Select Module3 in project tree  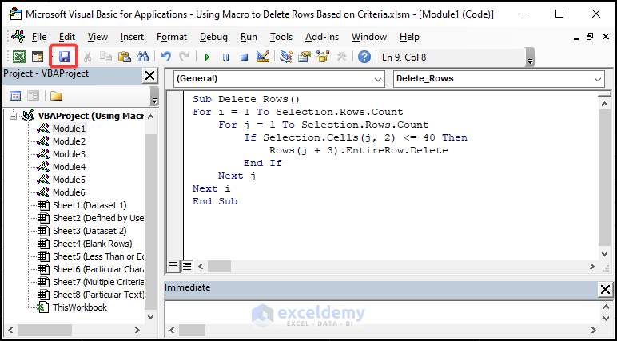click(x=69, y=154)
